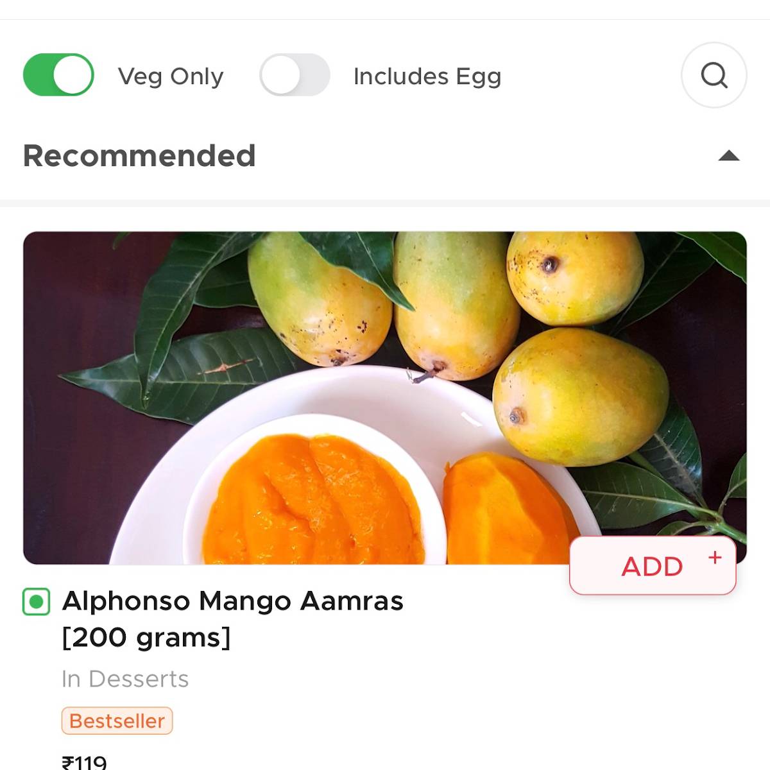Tap the ₹119 price text
Image resolution: width=770 pixels, height=770 pixels.
(84, 762)
